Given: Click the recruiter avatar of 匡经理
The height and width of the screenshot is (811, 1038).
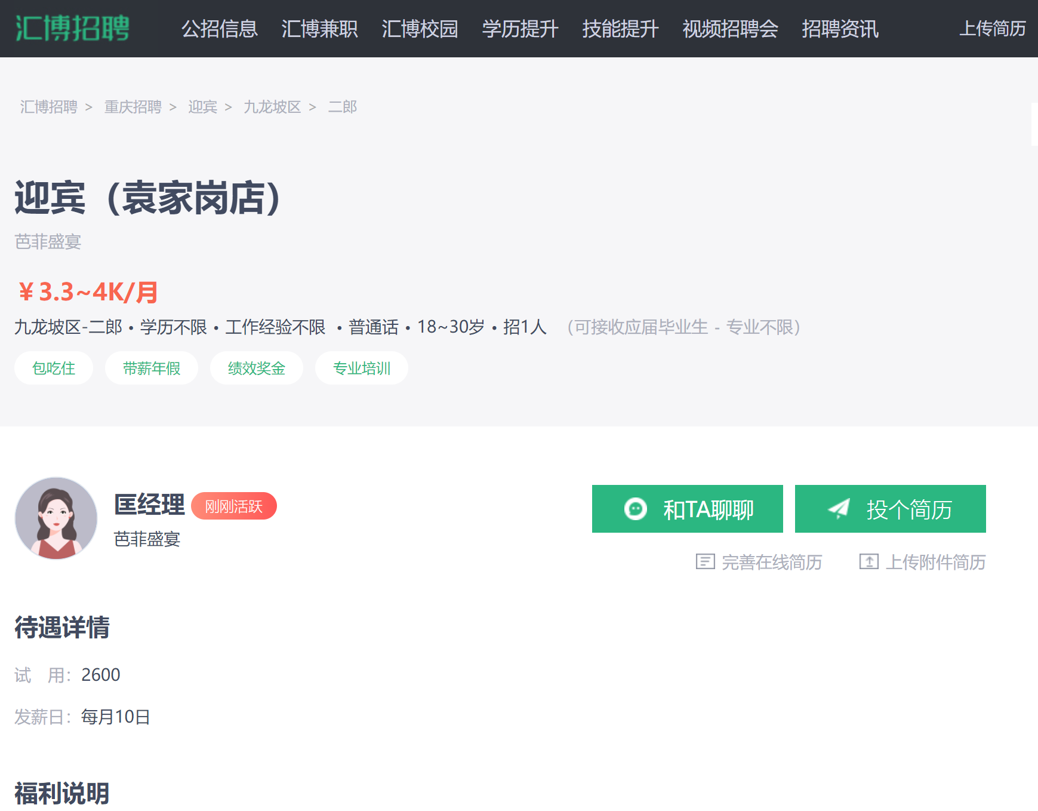Looking at the screenshot, I should point(56,518).
